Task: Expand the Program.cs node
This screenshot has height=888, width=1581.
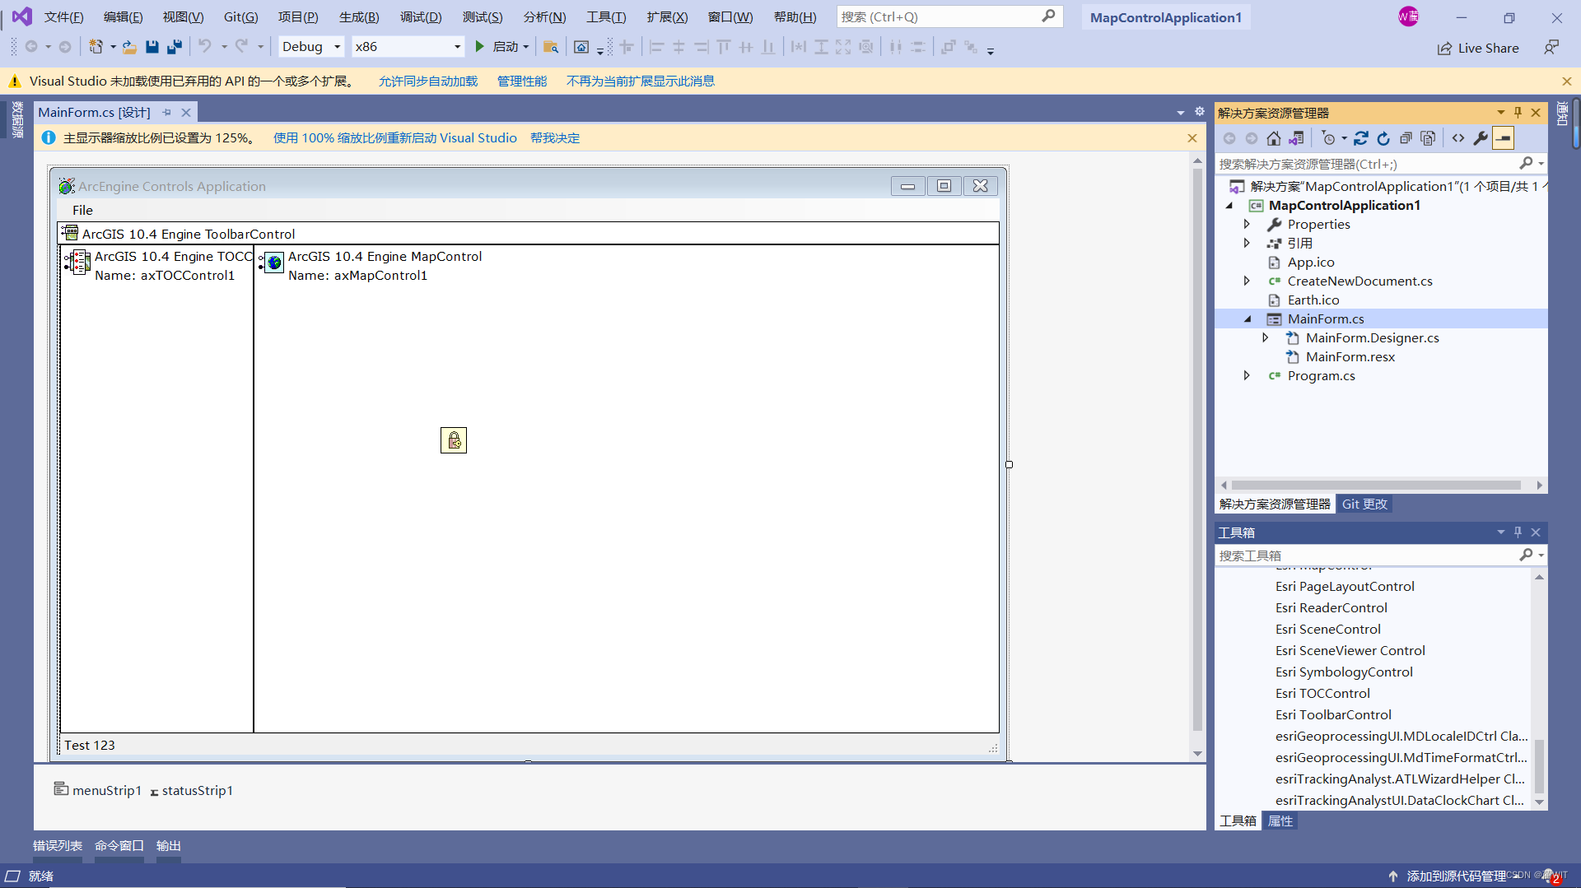Action: coord(1247,375)
